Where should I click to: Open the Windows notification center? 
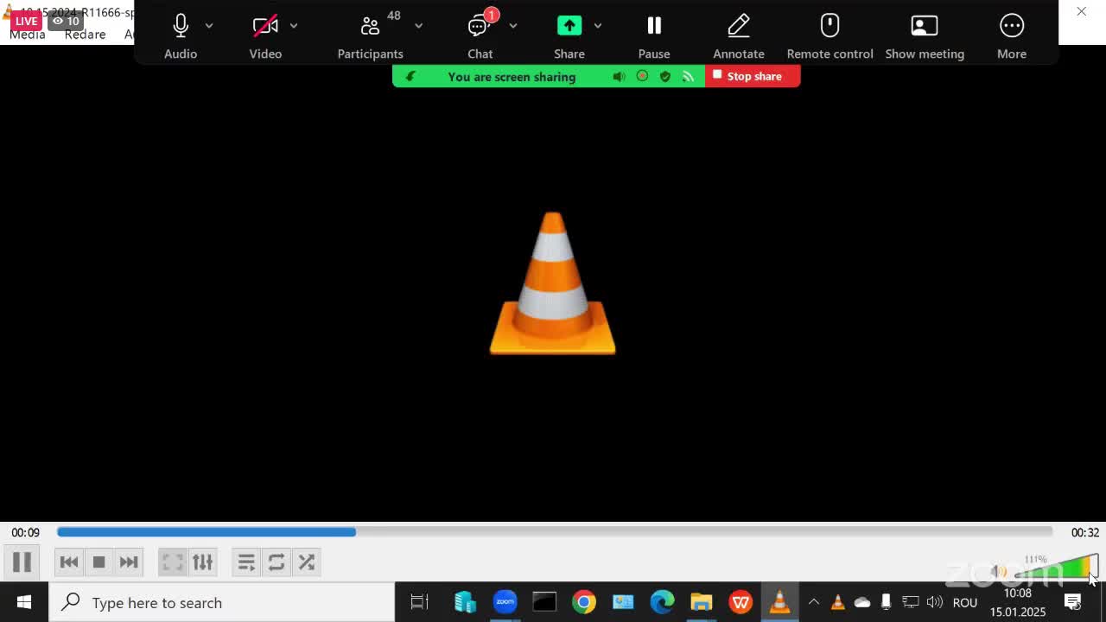coord(1073,602)
